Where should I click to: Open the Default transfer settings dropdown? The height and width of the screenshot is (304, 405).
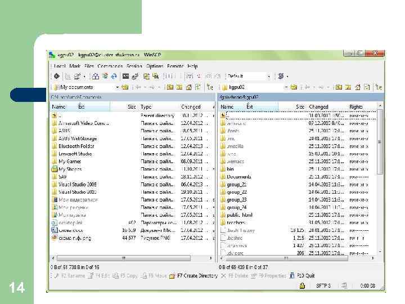pos(269,76)
